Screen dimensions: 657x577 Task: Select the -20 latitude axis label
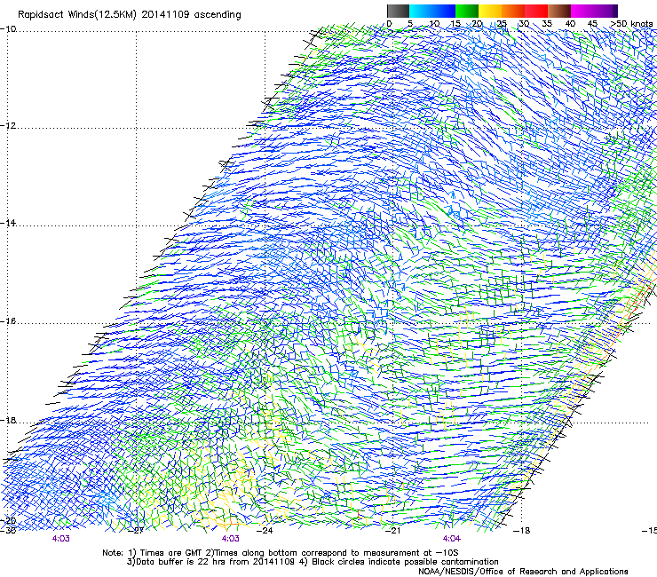8,521
